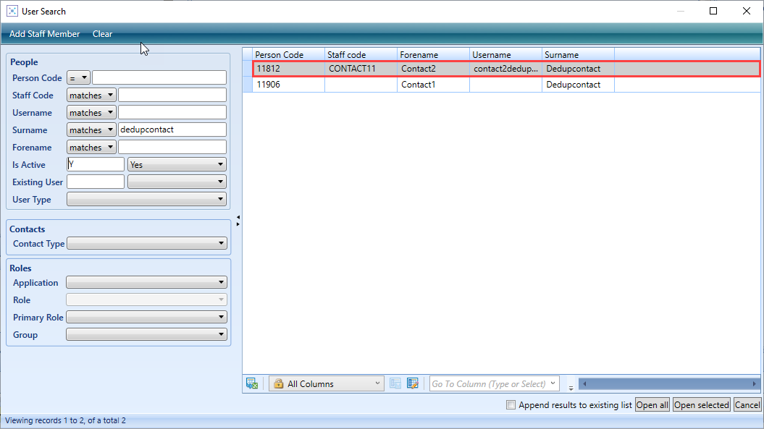Click the User Search window title icon
Screen dimensions: 764x429
[x=11, y=11]
